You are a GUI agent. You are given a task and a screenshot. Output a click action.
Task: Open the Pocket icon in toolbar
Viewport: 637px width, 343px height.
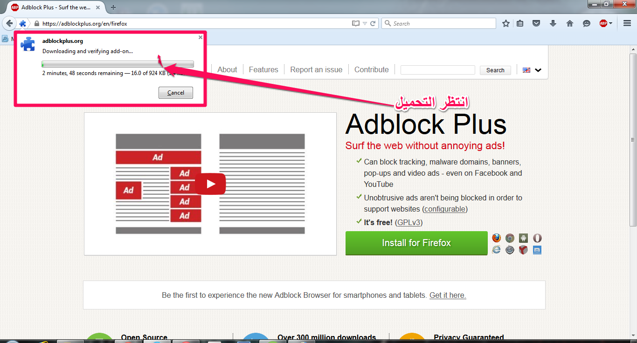536,23
